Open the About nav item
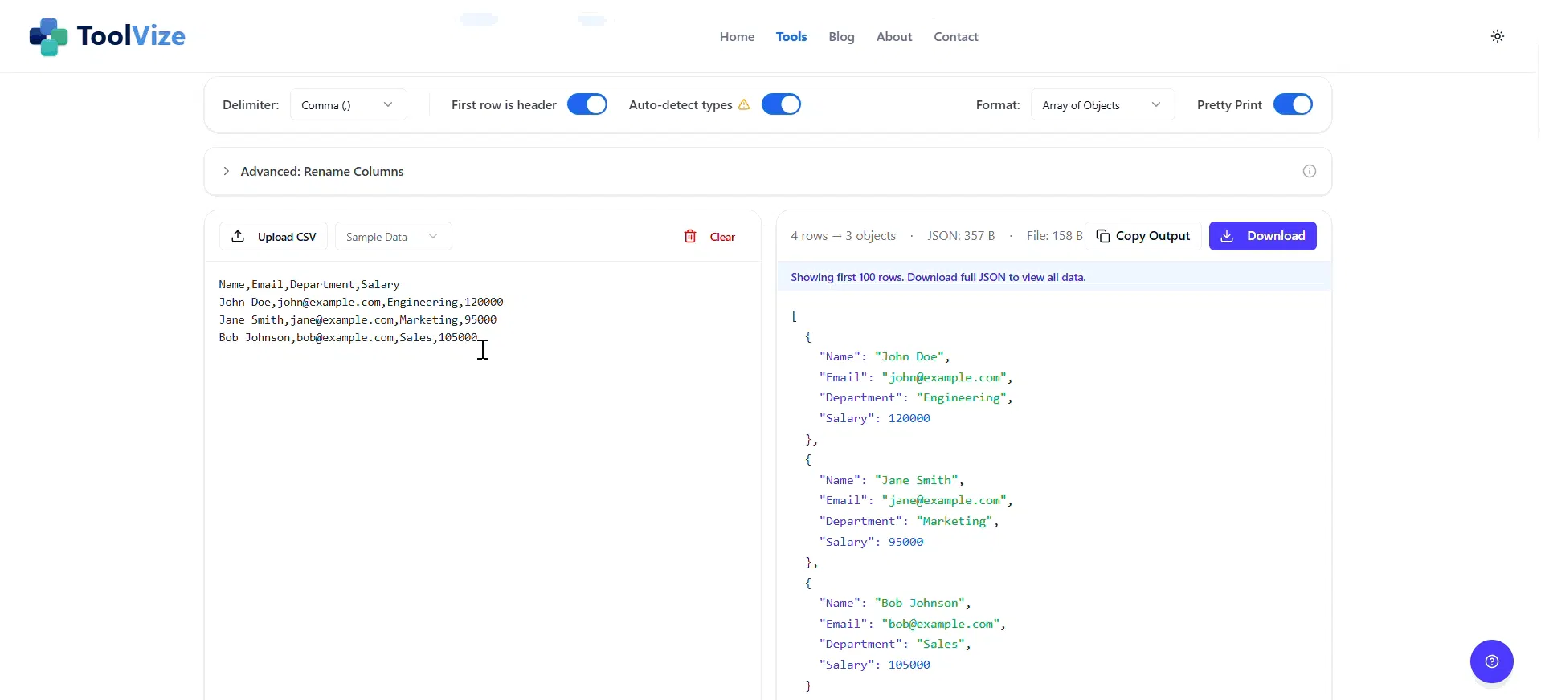The height and width of the screenshot is (700, 1541). 894,36
